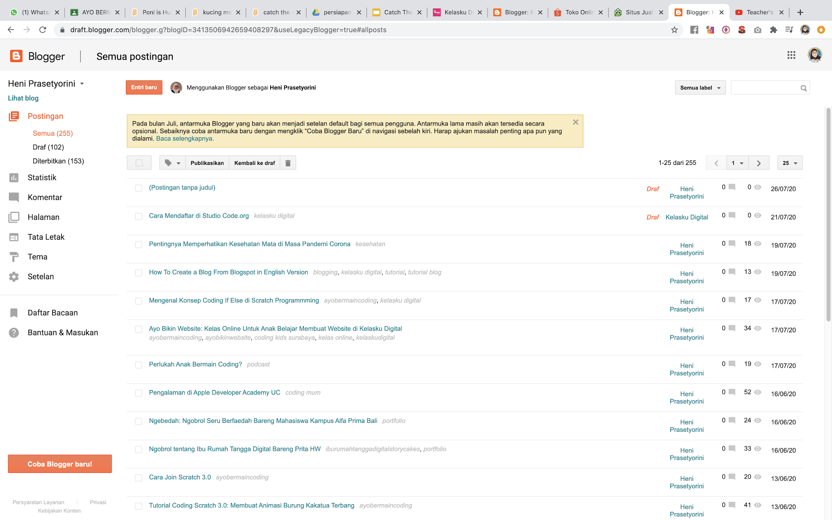Toggle the select-all posts checkbox
Image resolution: width=832 pixels, height=520 pixels.
coord(139,163)
